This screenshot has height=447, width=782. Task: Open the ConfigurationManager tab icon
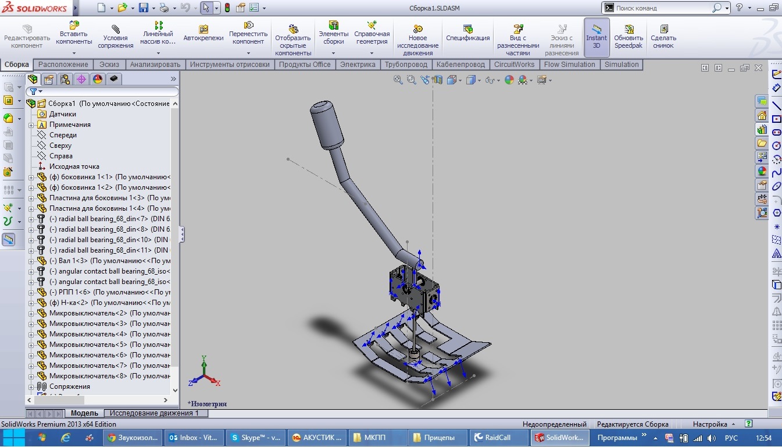click(x=65, y=79)
